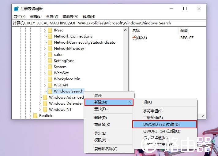
Task: Open the 文件(F) menu
Action: tap(20, 16)
